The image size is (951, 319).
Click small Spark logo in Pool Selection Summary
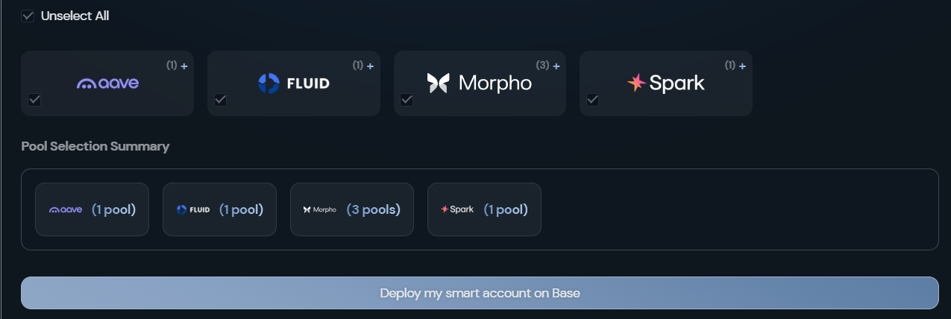[x=457, y=209]
